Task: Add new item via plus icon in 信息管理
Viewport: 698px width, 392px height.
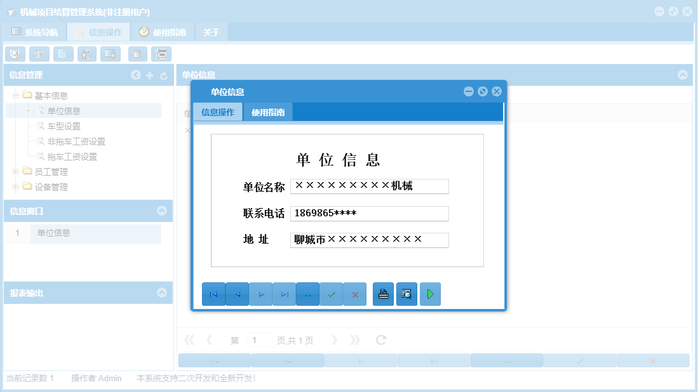Action: [x=149, y=75]
